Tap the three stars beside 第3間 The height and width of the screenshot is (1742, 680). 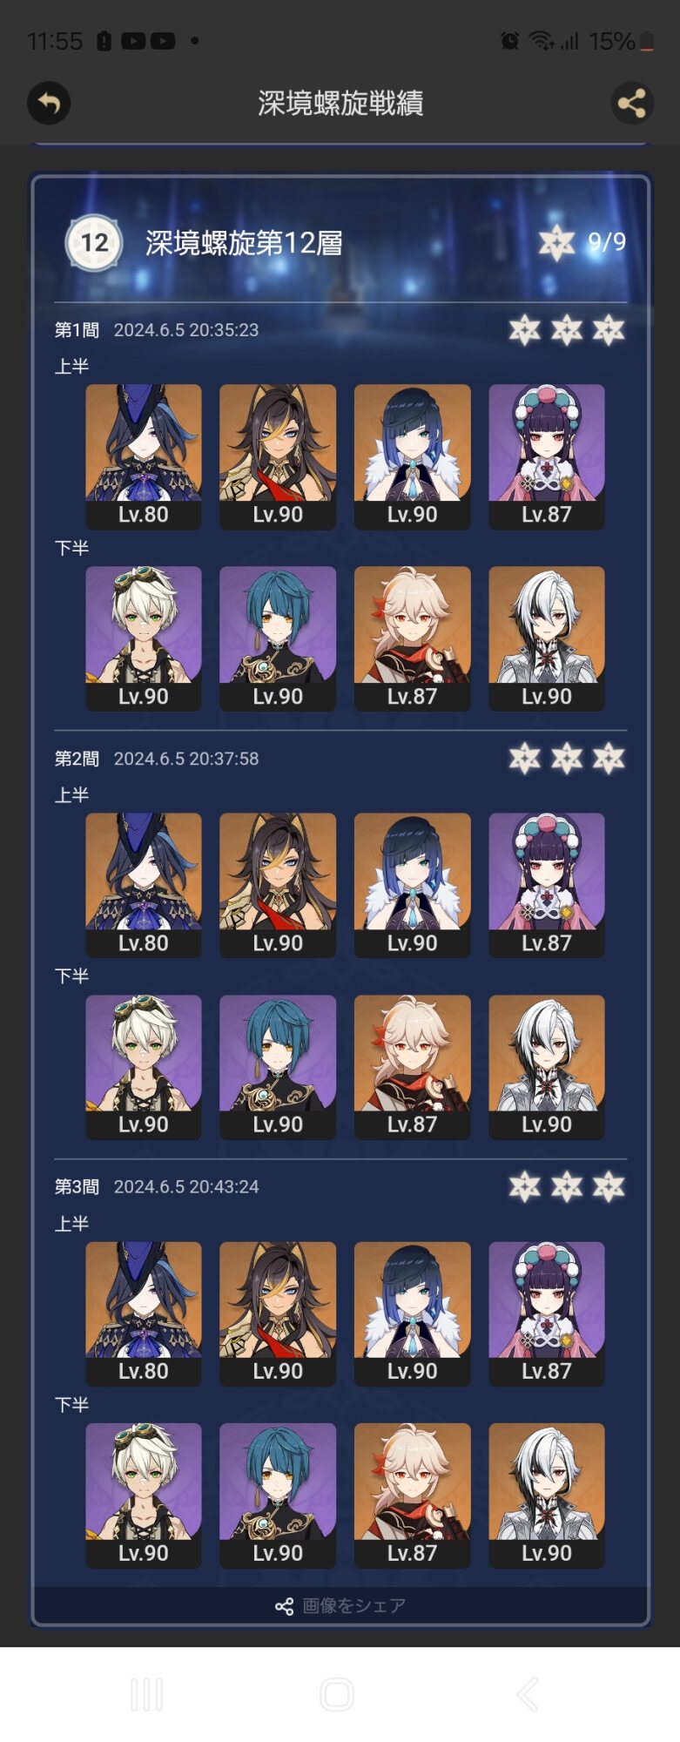click(x=567, y=1186)
